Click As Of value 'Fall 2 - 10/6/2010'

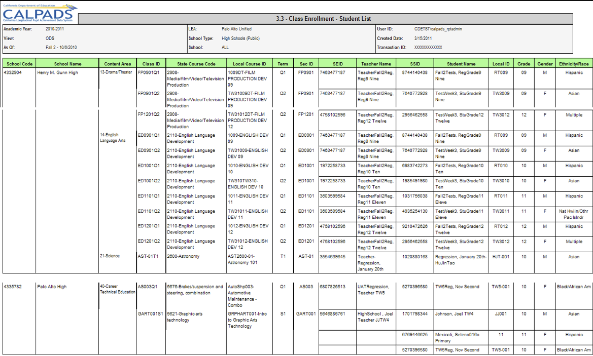tap(61, 48)
